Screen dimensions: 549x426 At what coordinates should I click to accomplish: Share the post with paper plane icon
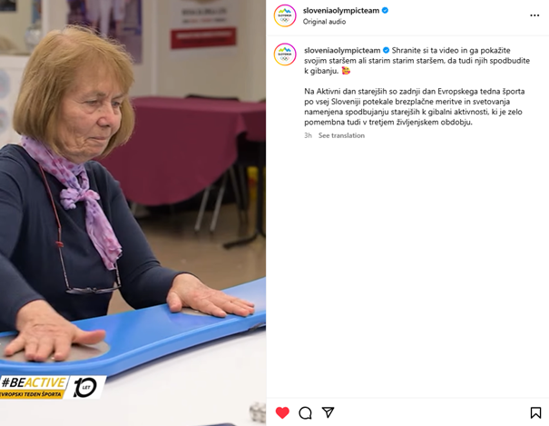click(x=328, y=412)
